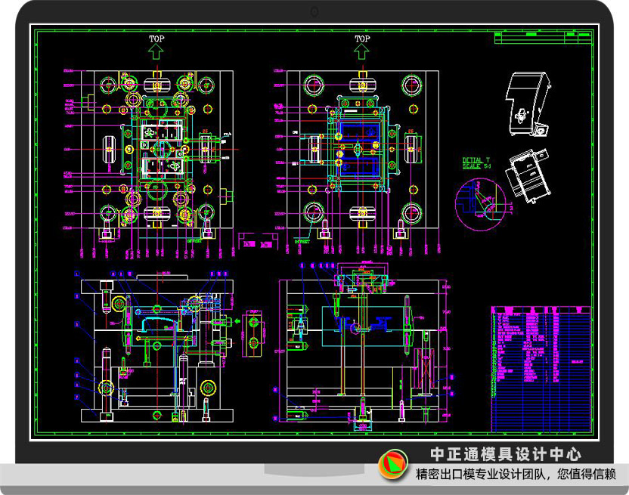629x495 pixels.
Task: Click the blue bill of materials table body
Action: coord(541,393)
